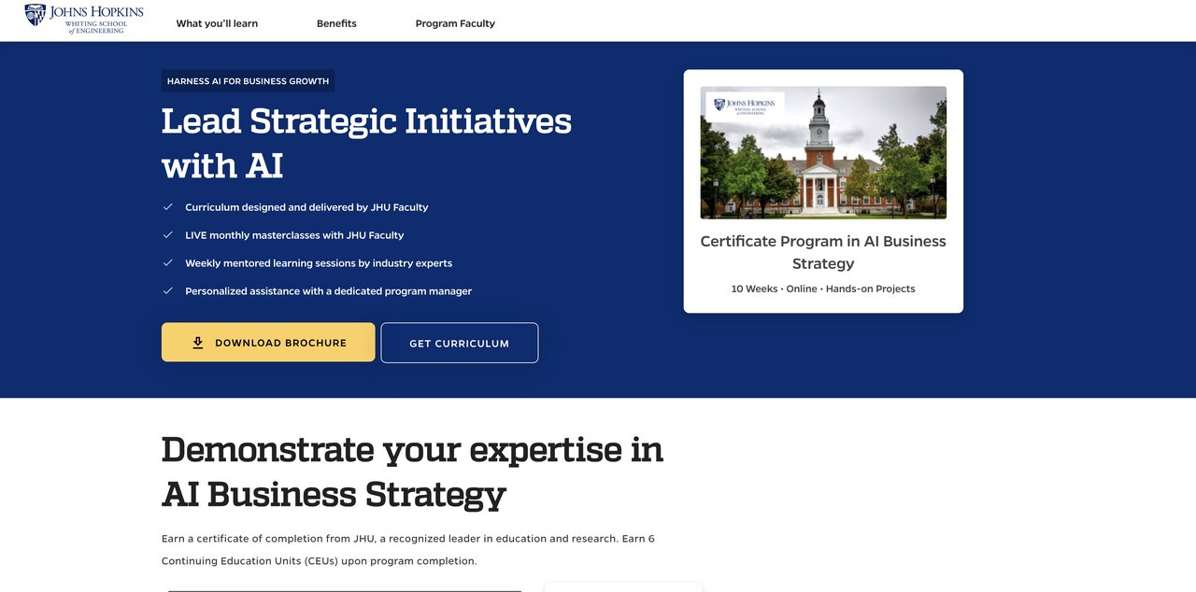Open the What you'll learn section
Screen dimensions: 1196x592
click(x=217, y=23)
